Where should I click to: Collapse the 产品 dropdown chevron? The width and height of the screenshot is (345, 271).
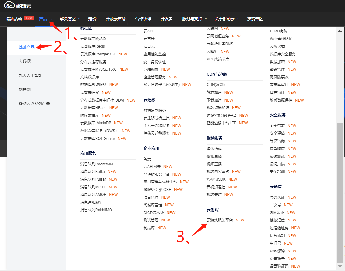click(x=51, y=19)
